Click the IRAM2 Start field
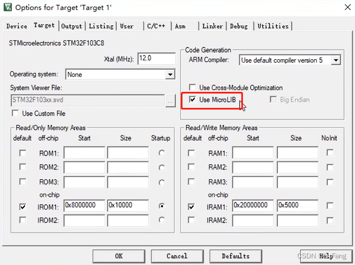Screen dimensions: 355x265 253,220
